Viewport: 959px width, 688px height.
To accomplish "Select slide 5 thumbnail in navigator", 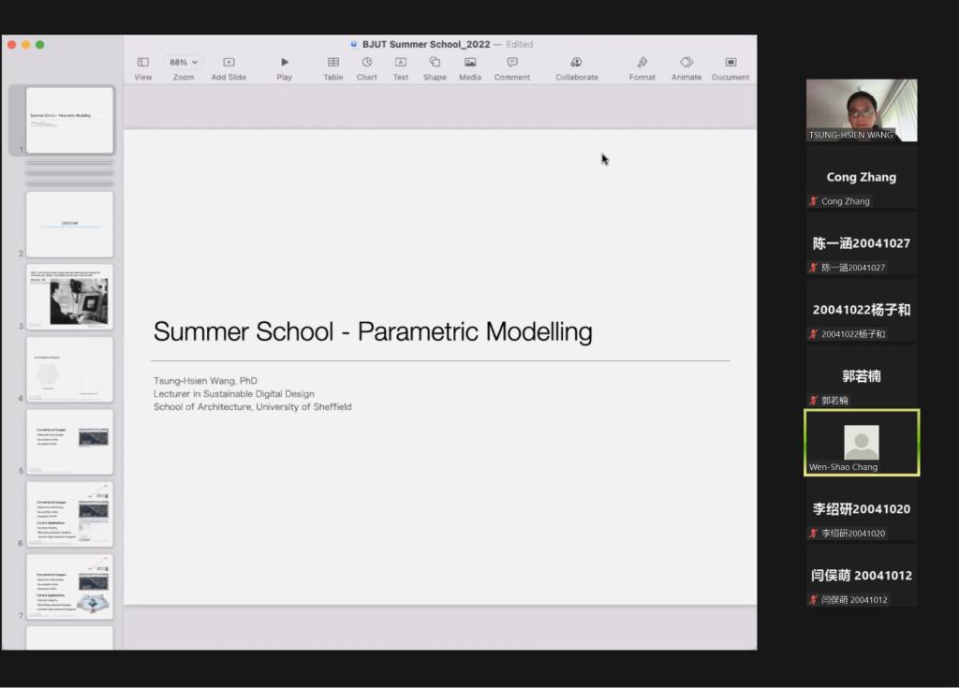I will (x=69, y=442).
